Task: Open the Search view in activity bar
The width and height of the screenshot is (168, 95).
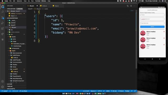Action: tap(3, 12)
